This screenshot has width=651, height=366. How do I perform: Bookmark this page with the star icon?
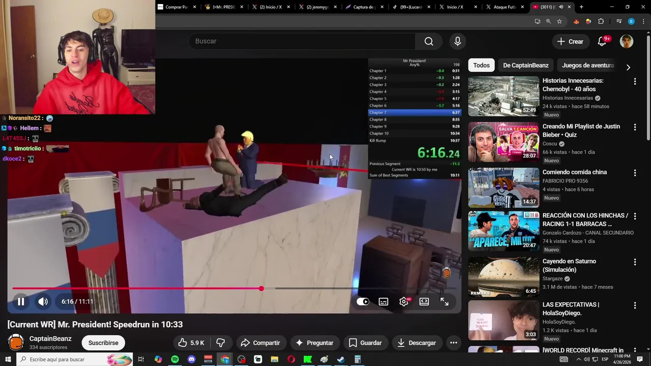pyautogui.click(x=559, y=21)
